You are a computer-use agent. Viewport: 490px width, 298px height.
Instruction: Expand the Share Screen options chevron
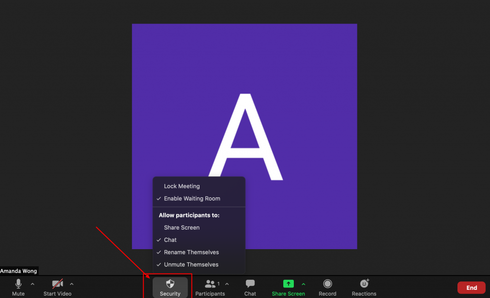coord(303,283)
